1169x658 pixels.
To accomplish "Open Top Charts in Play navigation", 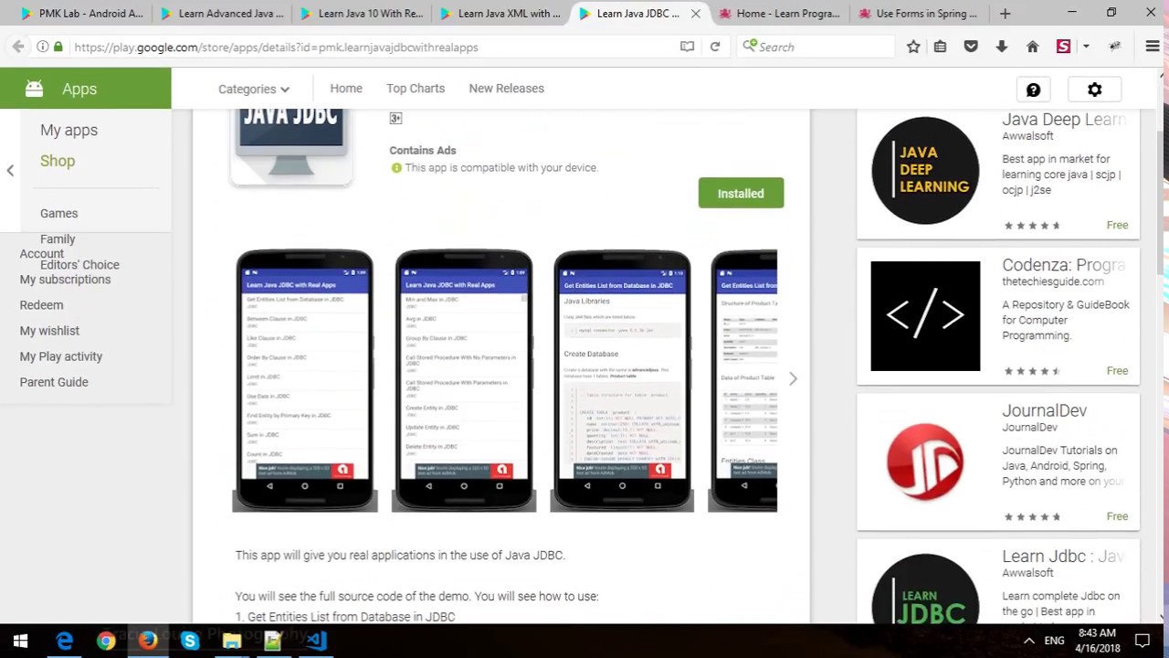I will (416, 89).
